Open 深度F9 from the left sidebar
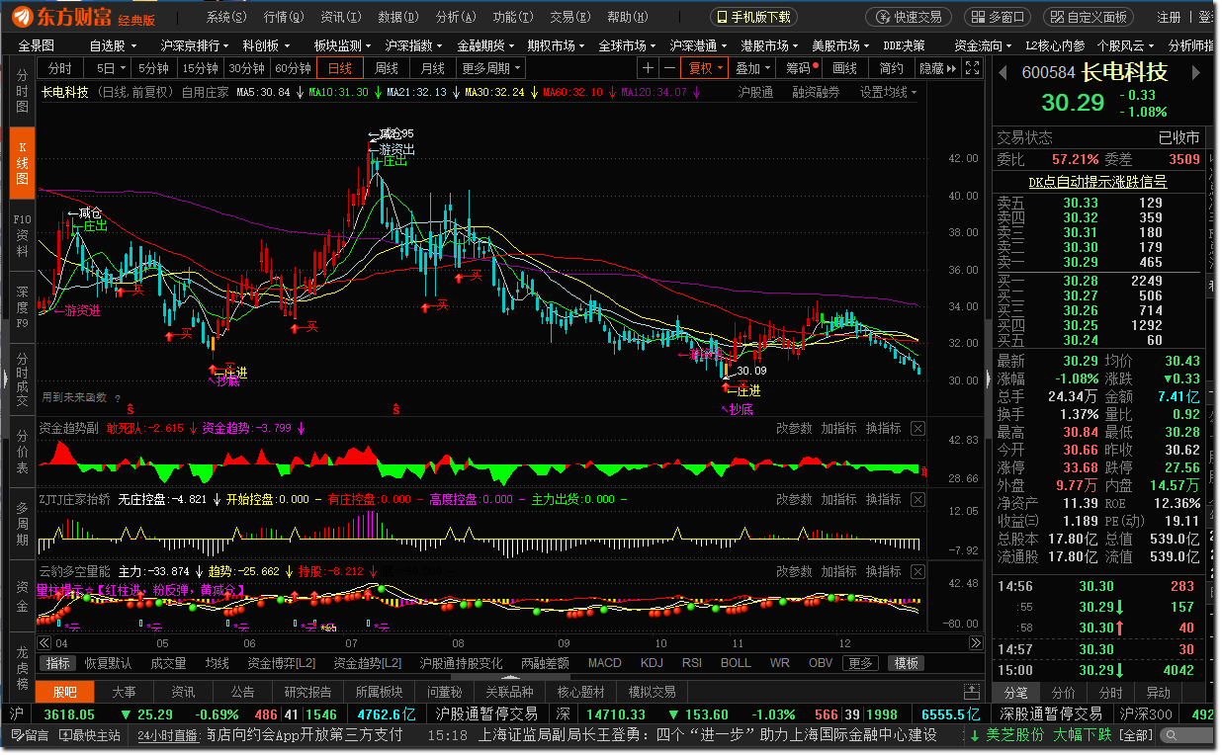The image size is (1222, 755). click(x=22, y=306)
